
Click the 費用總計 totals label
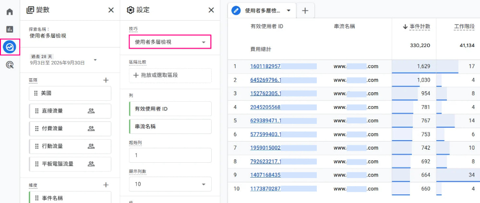tap(261, 49)
